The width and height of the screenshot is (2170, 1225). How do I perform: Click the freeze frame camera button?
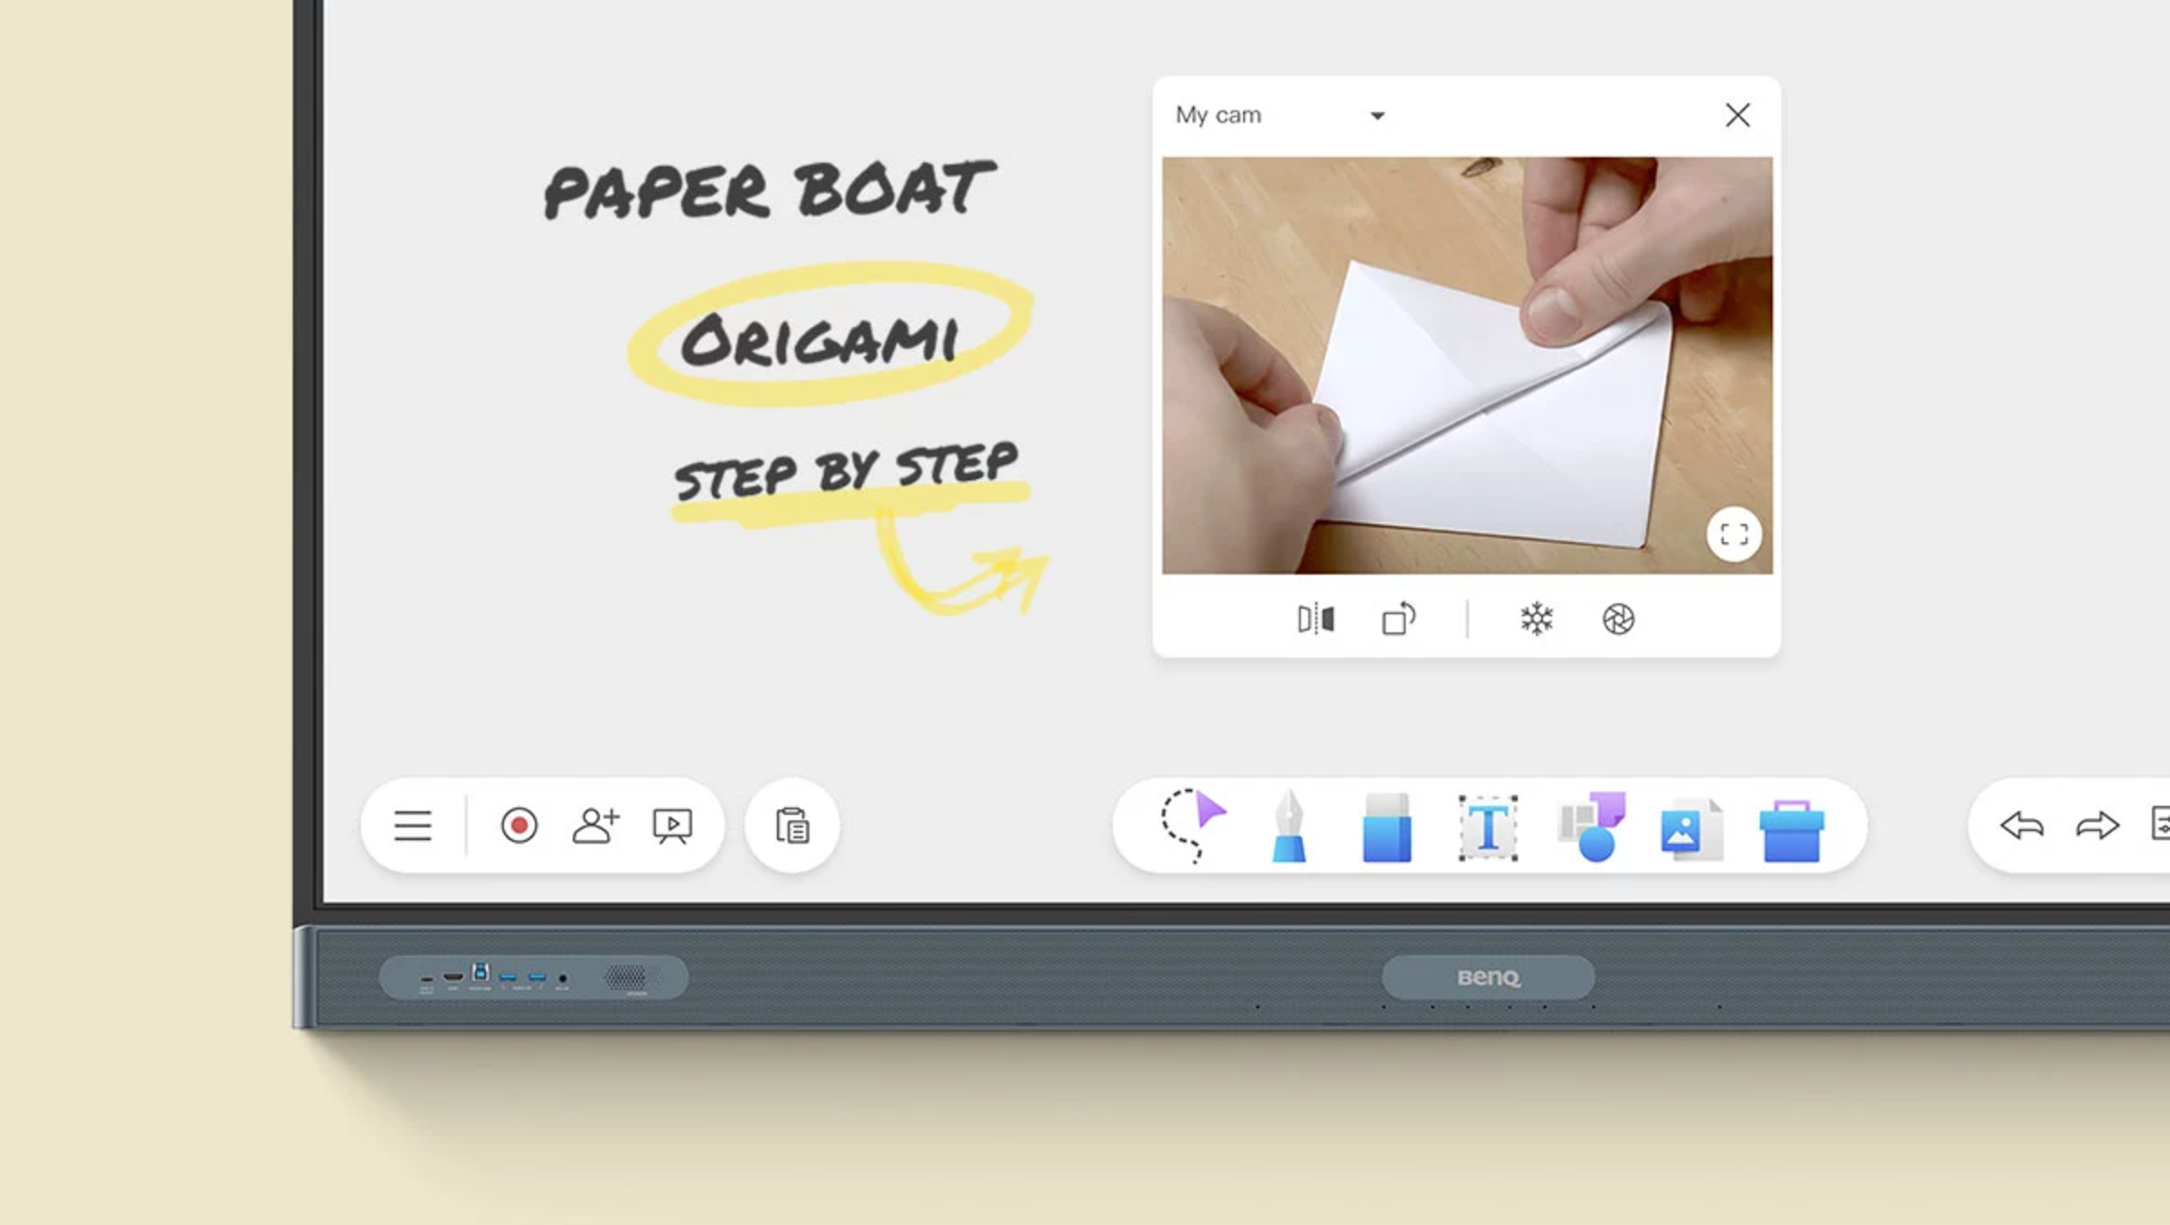pyautogui.click(x=1535, y=619)
